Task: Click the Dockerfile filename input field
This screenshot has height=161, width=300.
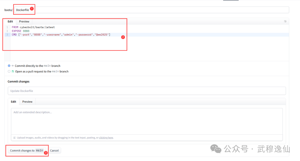Action: (x=152, y=10)
